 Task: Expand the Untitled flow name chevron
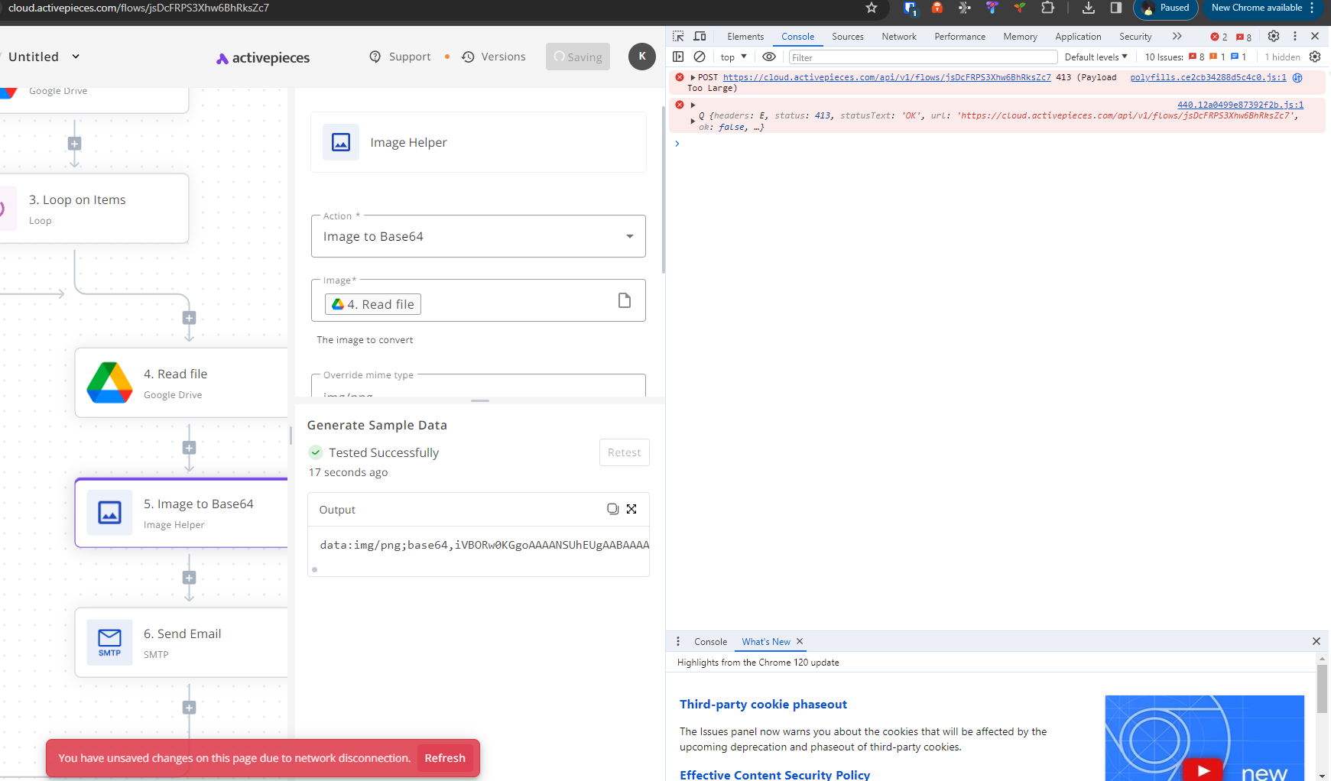point(76,57)
